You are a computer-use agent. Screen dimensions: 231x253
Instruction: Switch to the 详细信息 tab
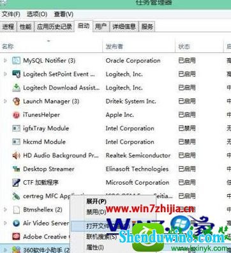(x=124, y=27)
